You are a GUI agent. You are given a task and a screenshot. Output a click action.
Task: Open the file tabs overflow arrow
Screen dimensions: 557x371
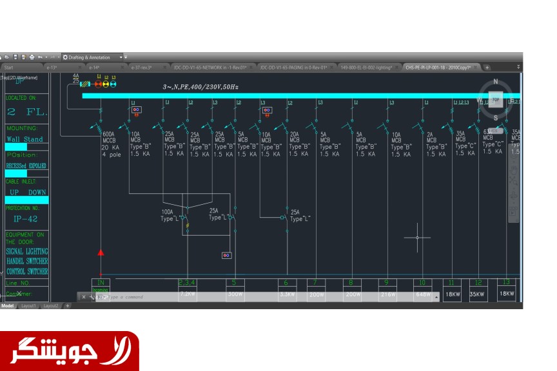tap(518, 67)
